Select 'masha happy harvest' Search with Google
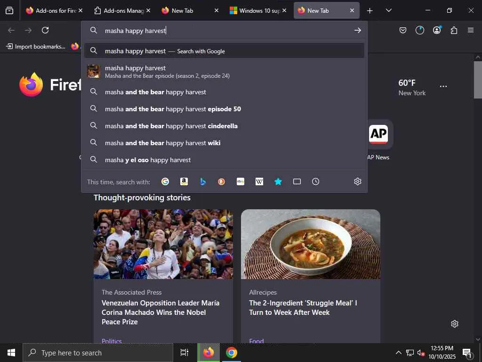482x362 pixels. coord(225,51)
